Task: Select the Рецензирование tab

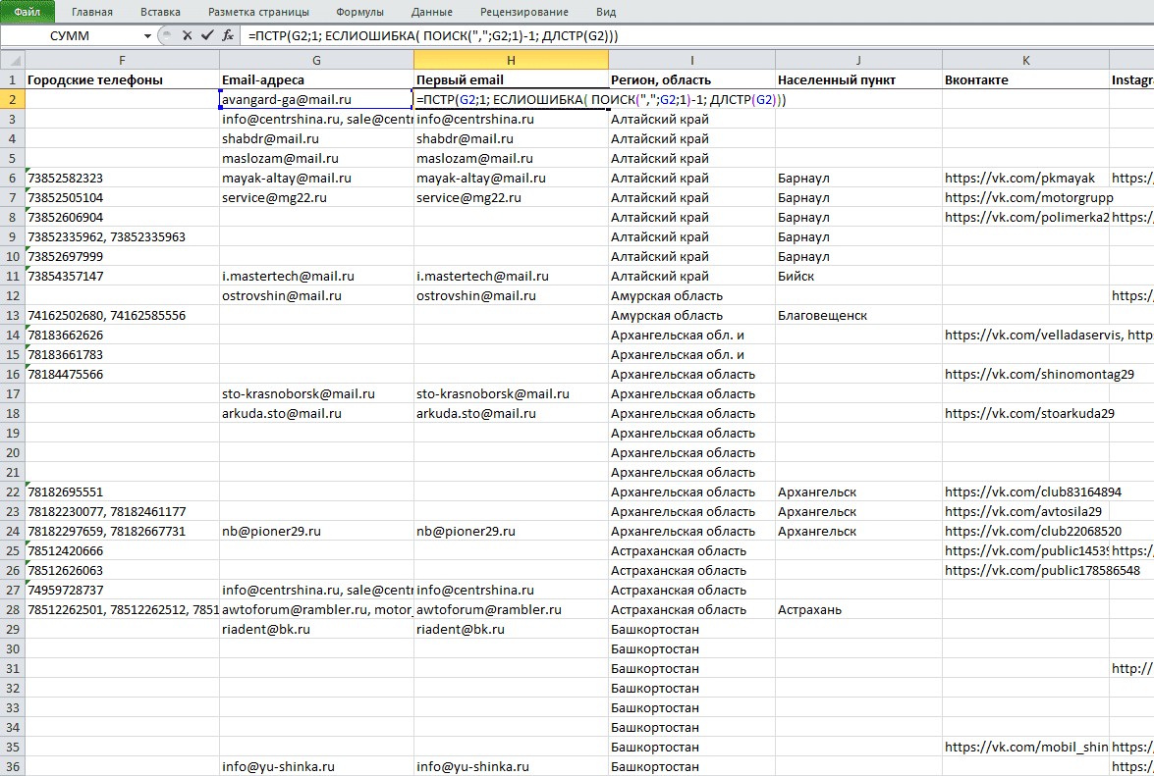Action: pyautogui.click(x=524, y=12)
